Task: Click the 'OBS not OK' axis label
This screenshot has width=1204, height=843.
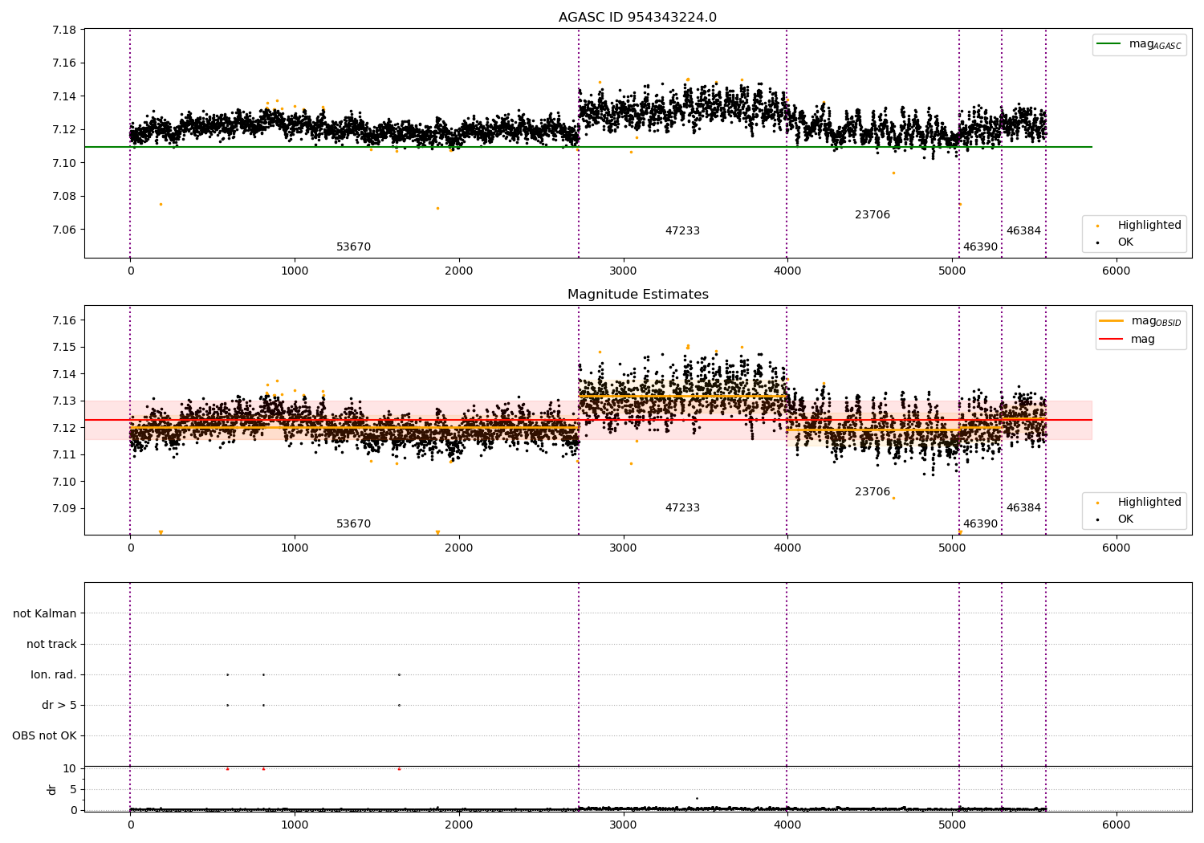Action: coord(44,736)
